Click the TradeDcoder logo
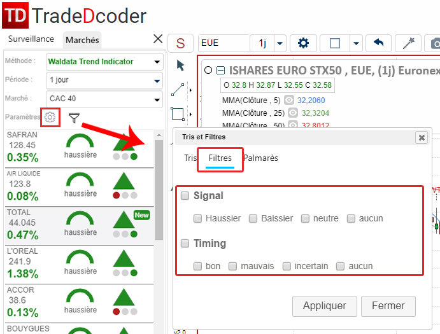This screenshot has width=440, height=334. pos(74,15)
